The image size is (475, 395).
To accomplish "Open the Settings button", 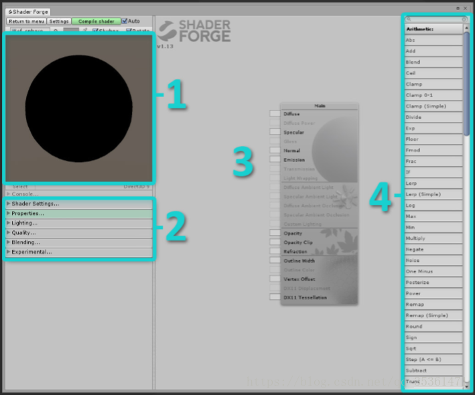I will click(59, 21).
